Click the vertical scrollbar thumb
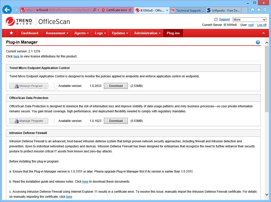The image size is (271, 202). click(267, 79)
